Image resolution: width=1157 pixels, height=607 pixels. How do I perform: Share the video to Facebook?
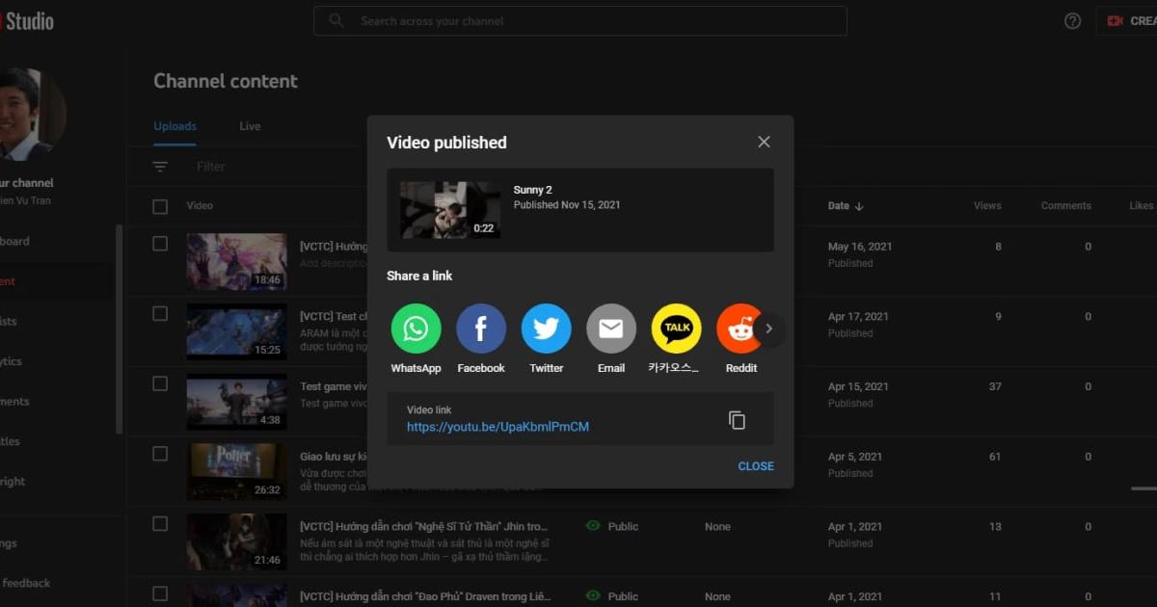481,328
